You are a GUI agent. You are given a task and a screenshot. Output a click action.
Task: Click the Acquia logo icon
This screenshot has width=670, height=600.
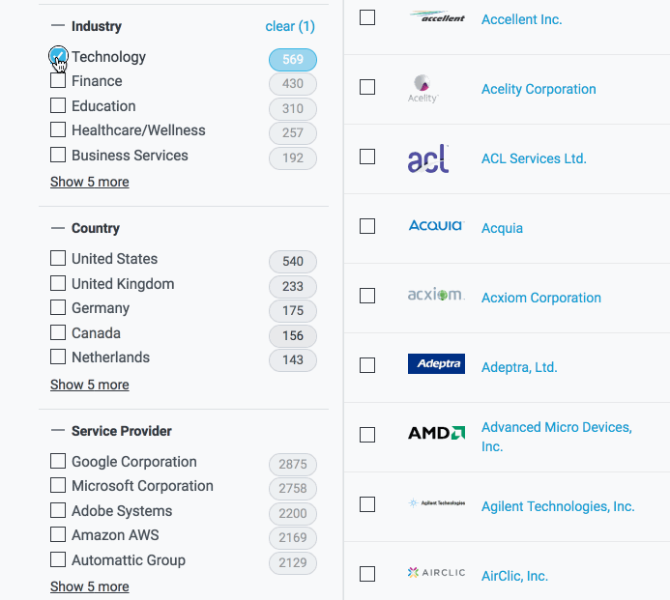click(x=436, y=227)
